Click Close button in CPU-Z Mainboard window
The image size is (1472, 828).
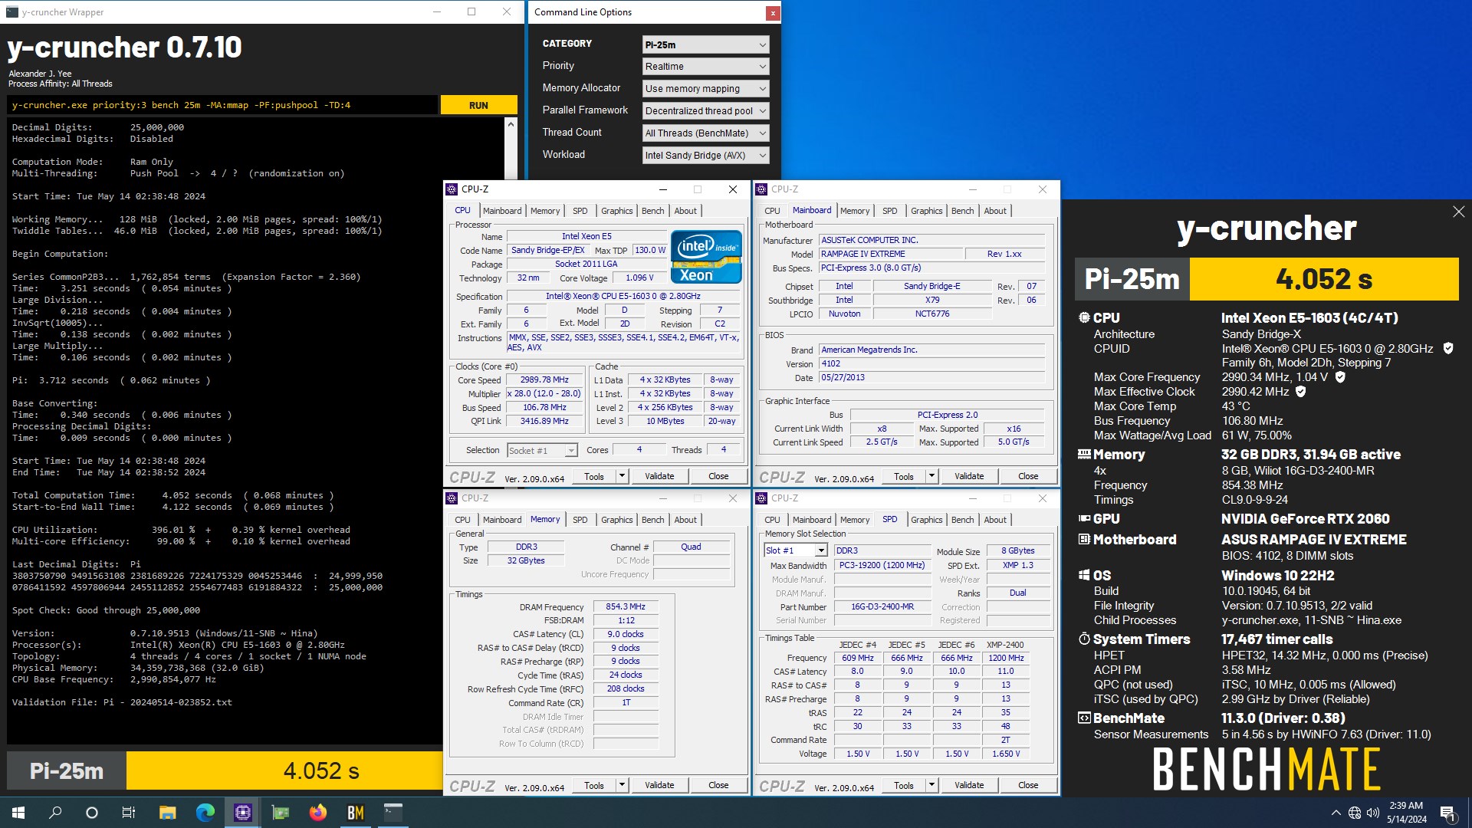[1028, 476]
